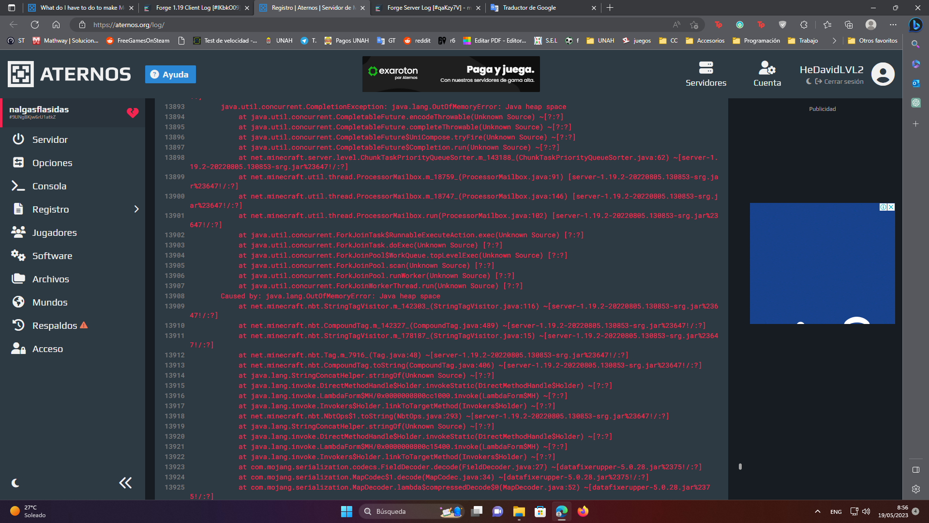Screen dimensions: 929x523
Task: Expand more bookmarks chevron
Action: coord(834,41)
